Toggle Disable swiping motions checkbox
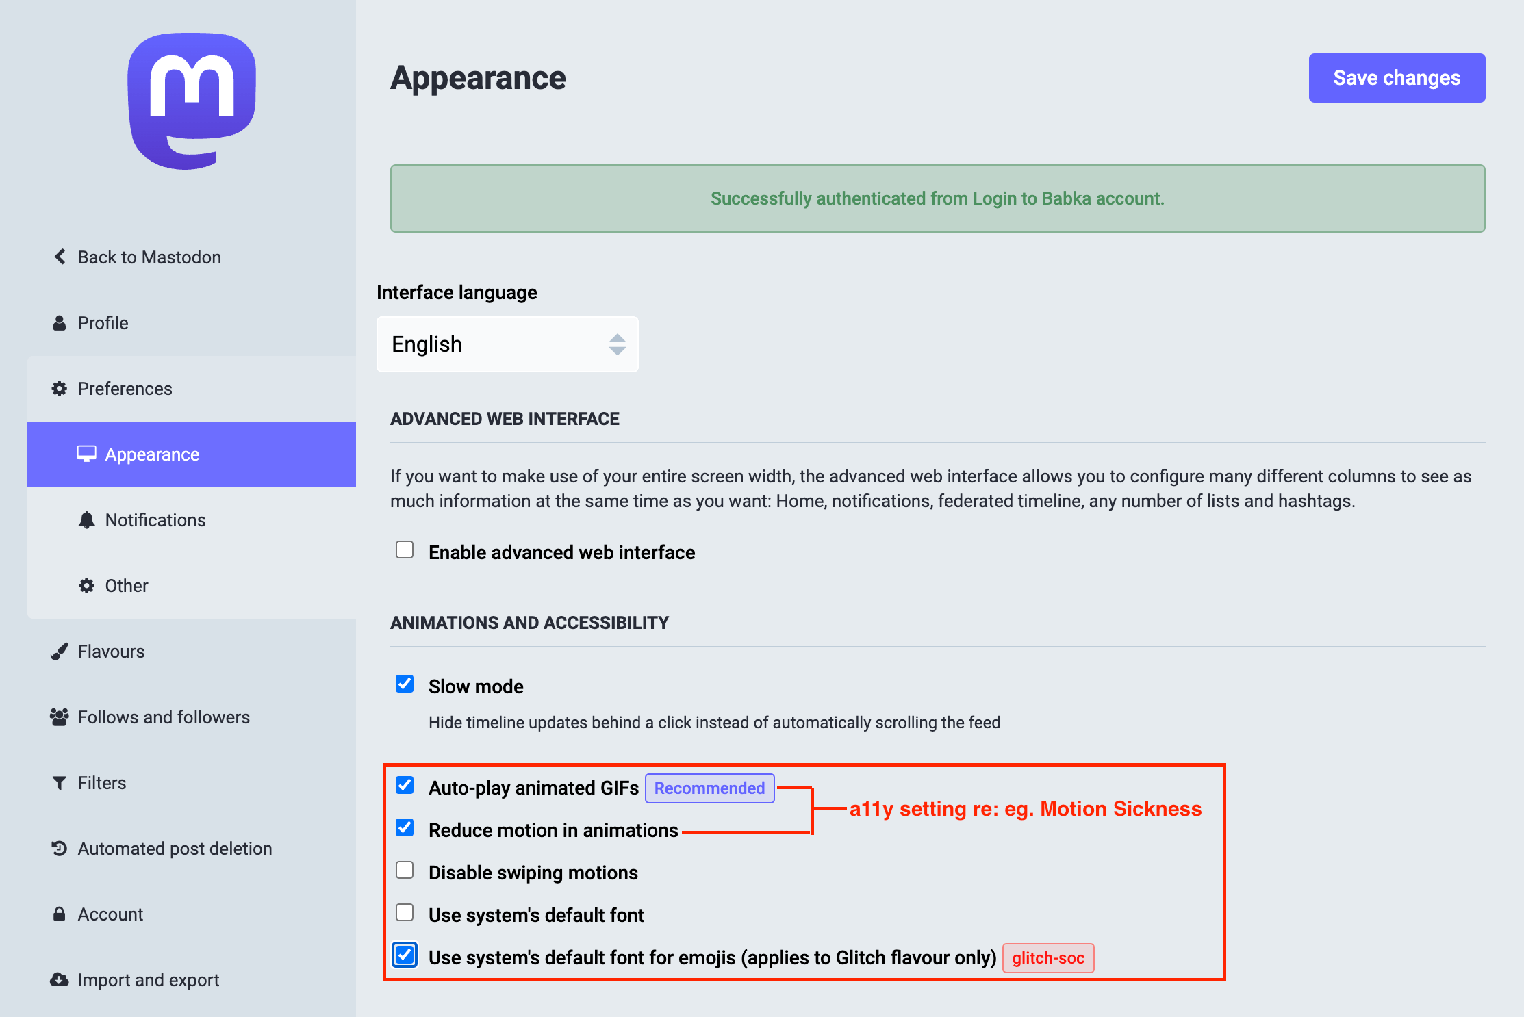The height and width of the screenshot is (1017, 1524). pyautogui.click(x=405, y=870)
